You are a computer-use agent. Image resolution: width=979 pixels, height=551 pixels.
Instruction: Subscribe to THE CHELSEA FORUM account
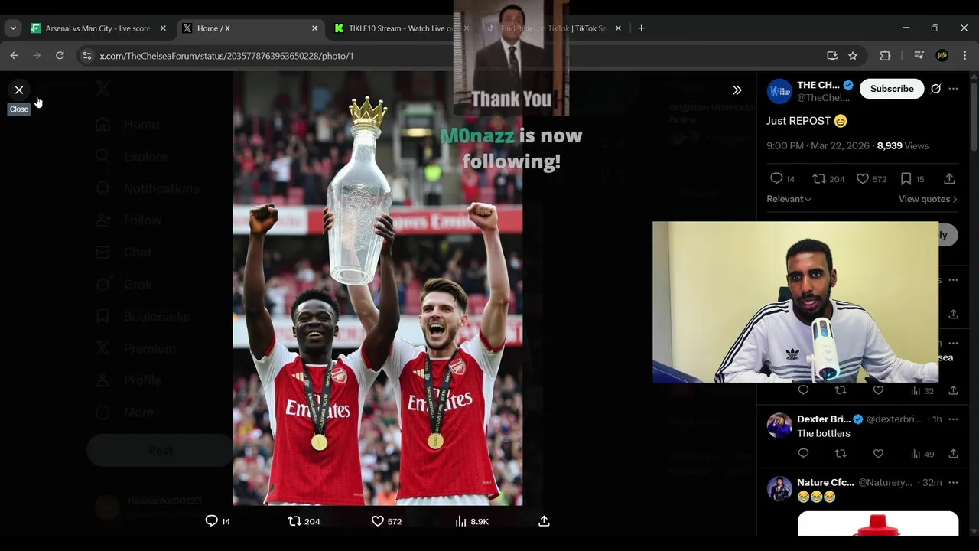pyautogui.click(x=892, y=89)
